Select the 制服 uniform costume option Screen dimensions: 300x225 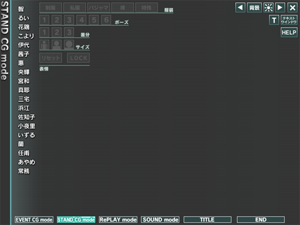[50, 8]
